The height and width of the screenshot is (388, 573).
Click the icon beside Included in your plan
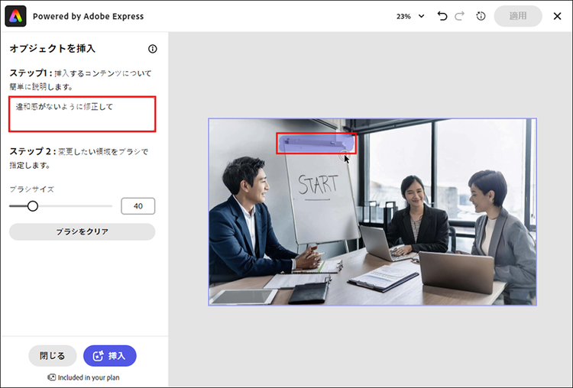(x=51, y=377)
